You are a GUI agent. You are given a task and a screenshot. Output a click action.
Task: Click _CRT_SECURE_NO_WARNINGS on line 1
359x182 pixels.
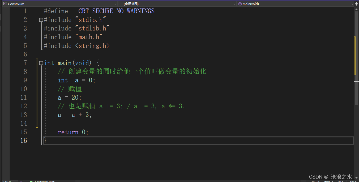point(115,11)
